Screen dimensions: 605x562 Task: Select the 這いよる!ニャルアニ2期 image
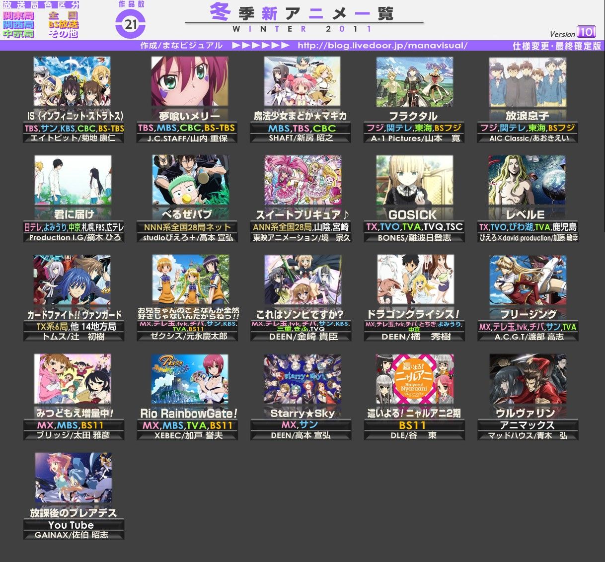[415, 378]
